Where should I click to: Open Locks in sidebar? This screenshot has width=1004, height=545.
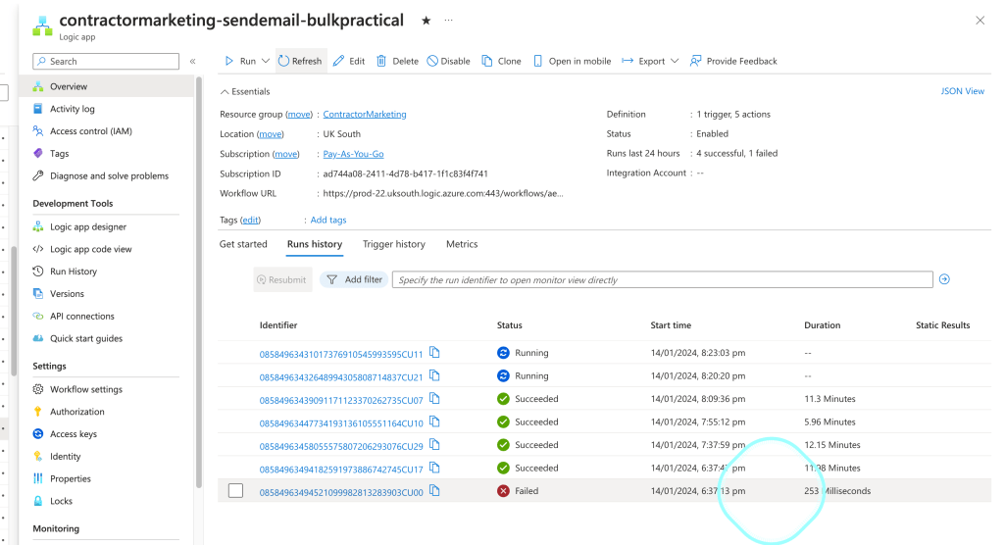(x=61, y=502)
